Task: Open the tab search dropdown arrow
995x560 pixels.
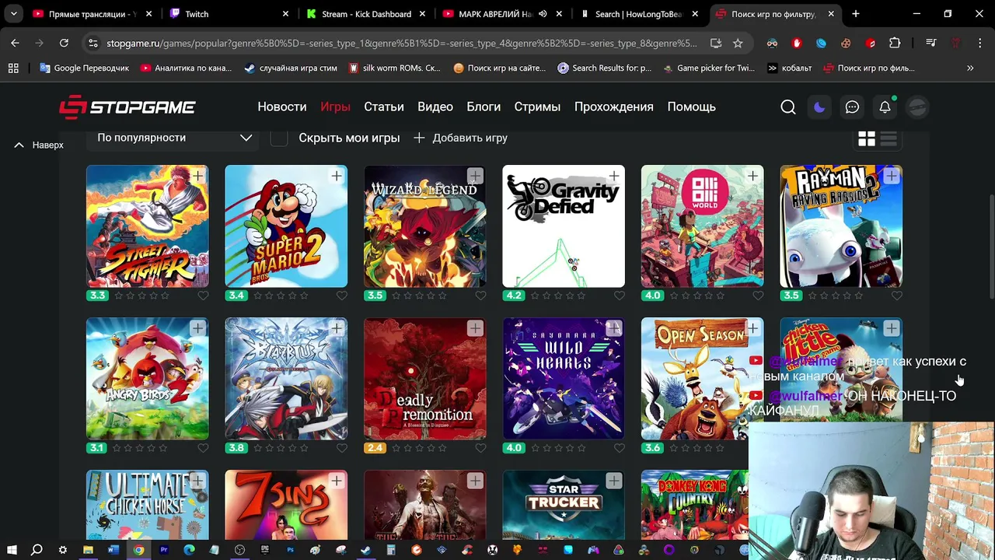Action: click(x=13, y=14)
